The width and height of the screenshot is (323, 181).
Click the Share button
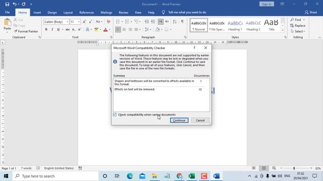[x=311, y=12]
